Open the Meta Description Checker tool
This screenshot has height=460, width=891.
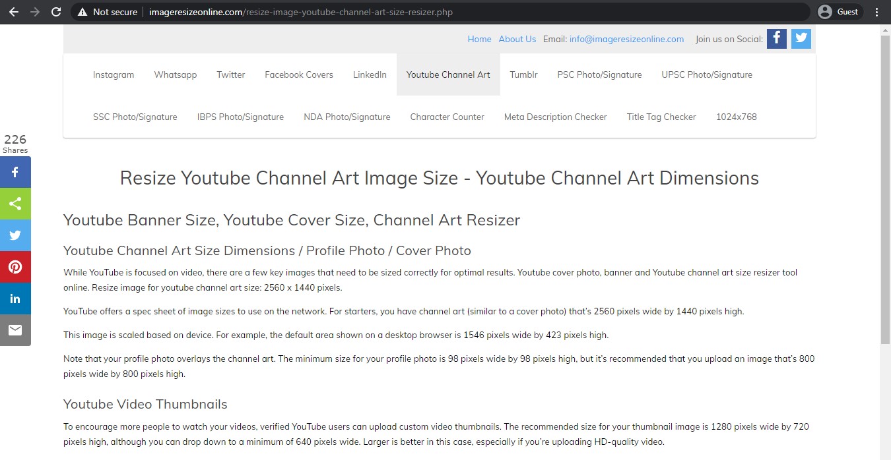pyautogui.click(x=556, y=117)
